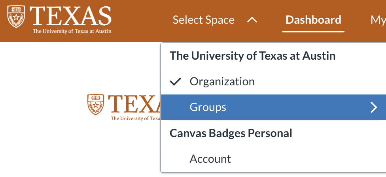
Task: Click the header tagline The University of Texas at Austin
Action: pos(72,31)
